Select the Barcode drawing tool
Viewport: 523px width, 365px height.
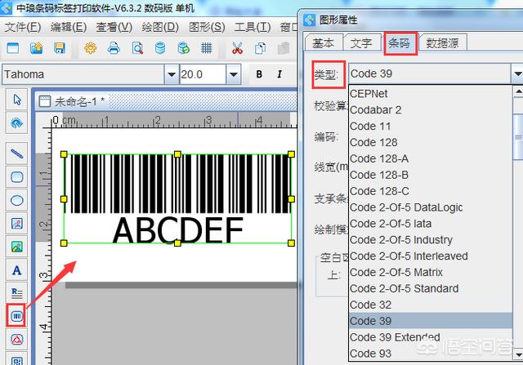point(16,315)
